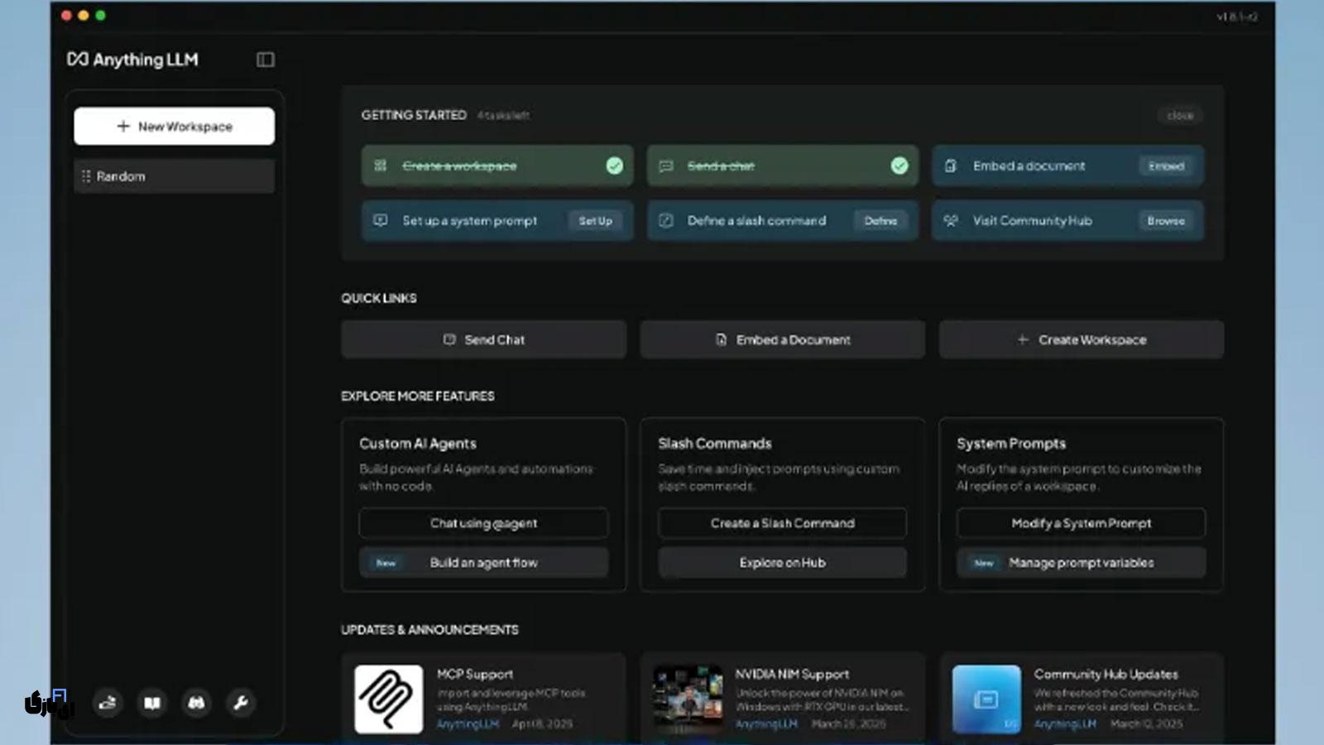This screenshot has width=1324, height=745.
Task: Select the Random workspace
Action: tap(174, 176)
